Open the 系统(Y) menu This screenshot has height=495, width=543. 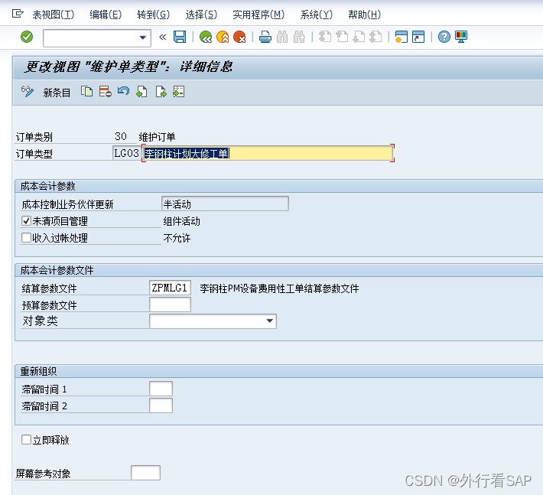tap(316, 15)
